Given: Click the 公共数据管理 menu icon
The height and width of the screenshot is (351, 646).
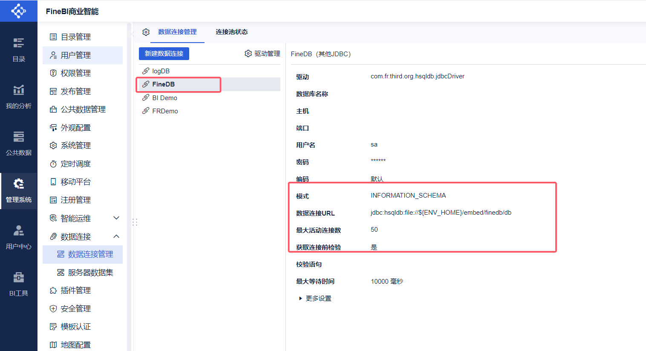Looking at the screenshot, I should pos(53,109).
